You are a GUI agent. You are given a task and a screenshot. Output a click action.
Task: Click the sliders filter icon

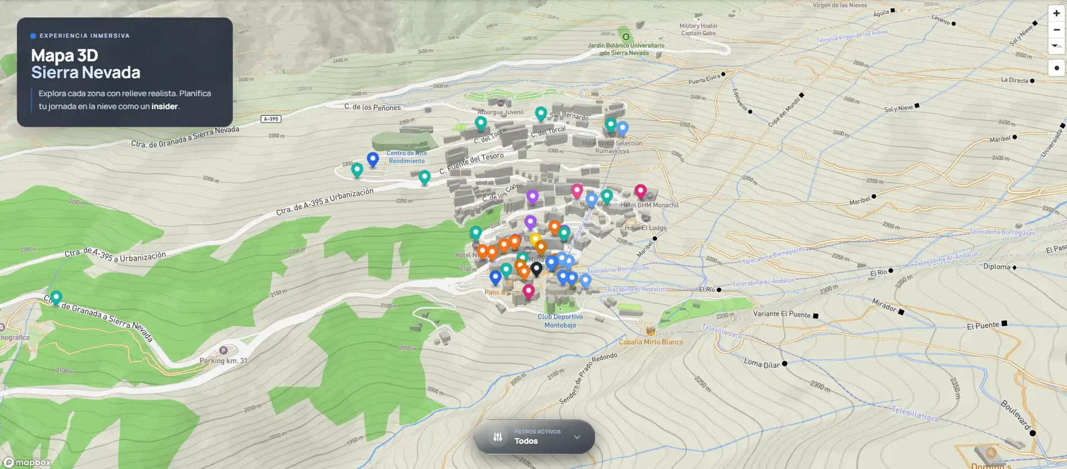(x=498, y=437)
